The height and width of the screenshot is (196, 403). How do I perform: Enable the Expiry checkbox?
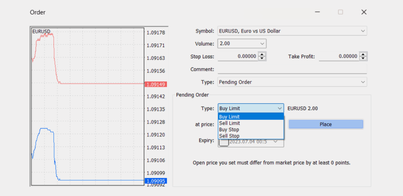(x=224, y=142)
